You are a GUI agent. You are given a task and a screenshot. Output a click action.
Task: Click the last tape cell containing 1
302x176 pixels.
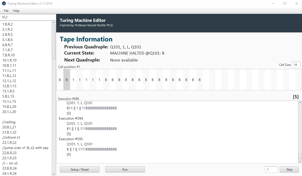coord(99,80)
